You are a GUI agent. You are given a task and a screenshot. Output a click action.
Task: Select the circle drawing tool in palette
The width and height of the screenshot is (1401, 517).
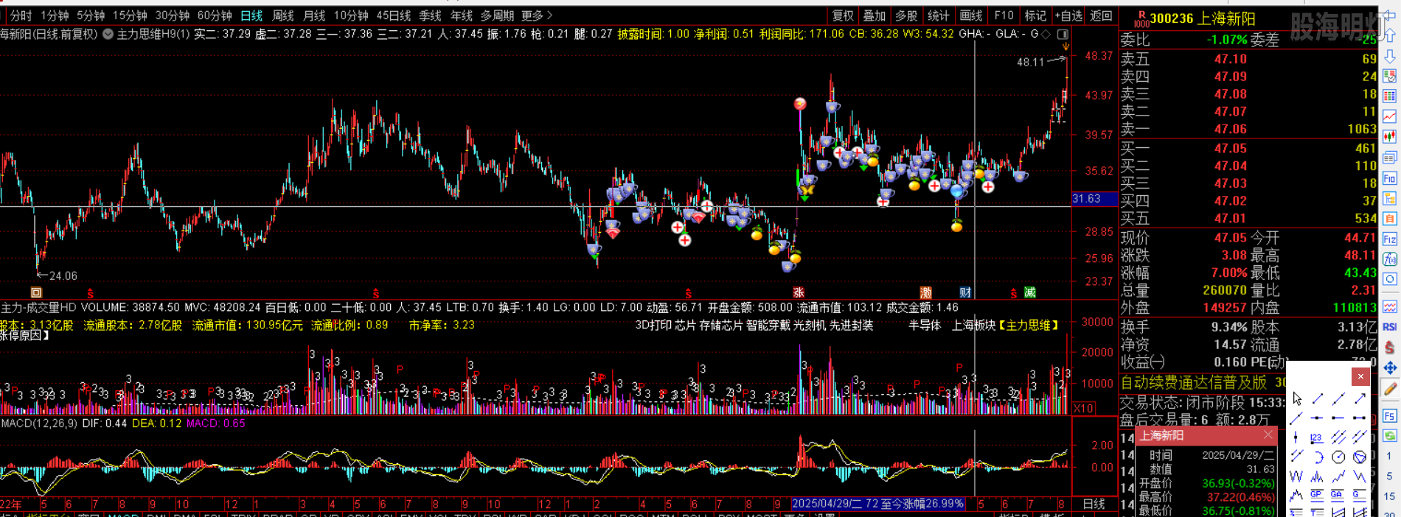coord(1338,457)
